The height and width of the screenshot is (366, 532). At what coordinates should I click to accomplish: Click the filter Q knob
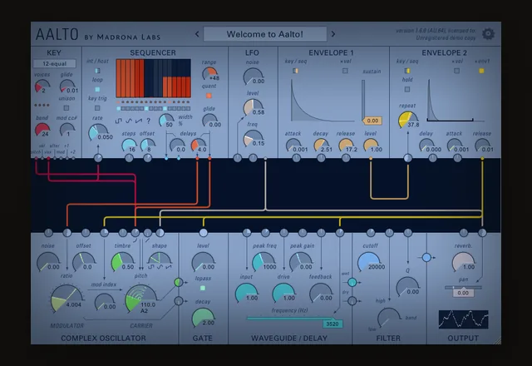tap(407, 286)
